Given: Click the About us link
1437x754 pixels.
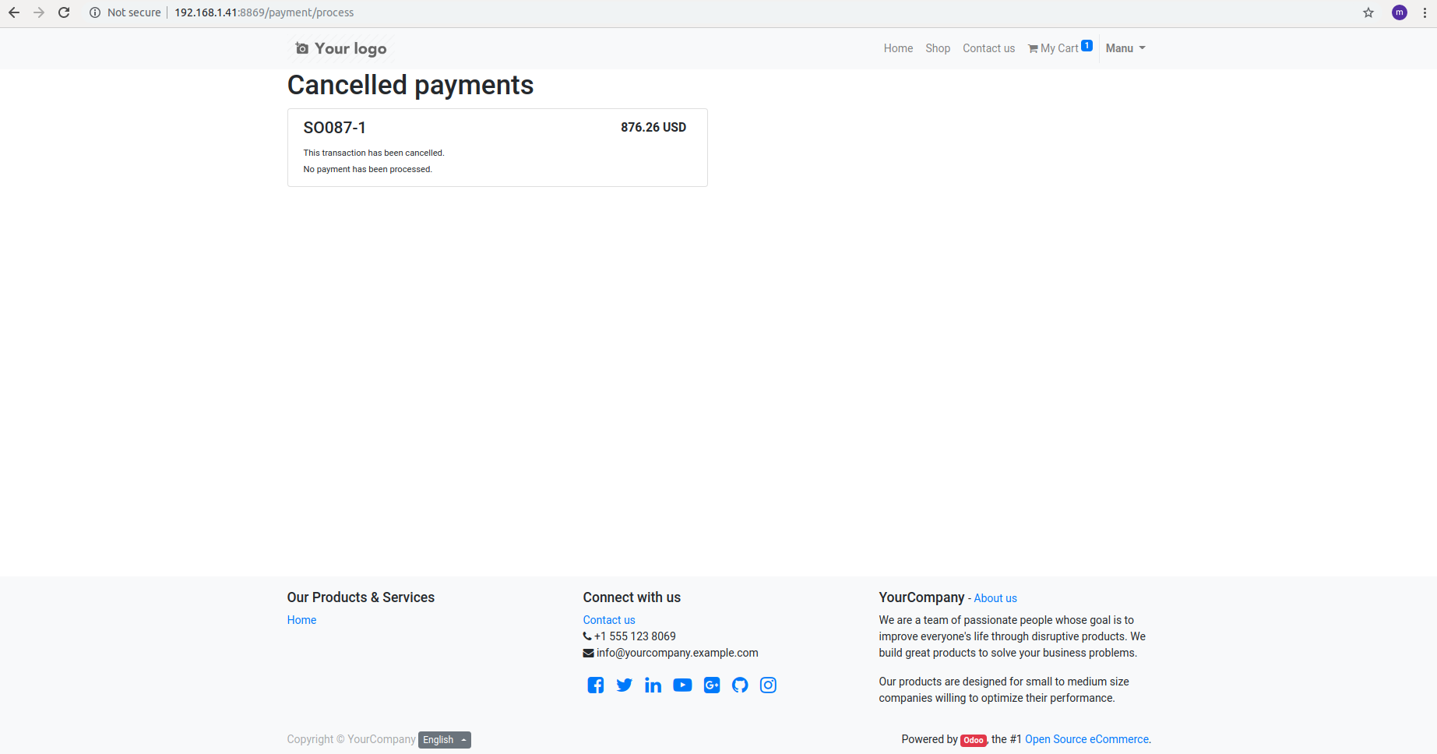Looking at the screenshot, I should [995, 598].
